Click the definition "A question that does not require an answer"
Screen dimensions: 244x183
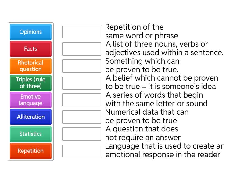[x=143, y=133]
